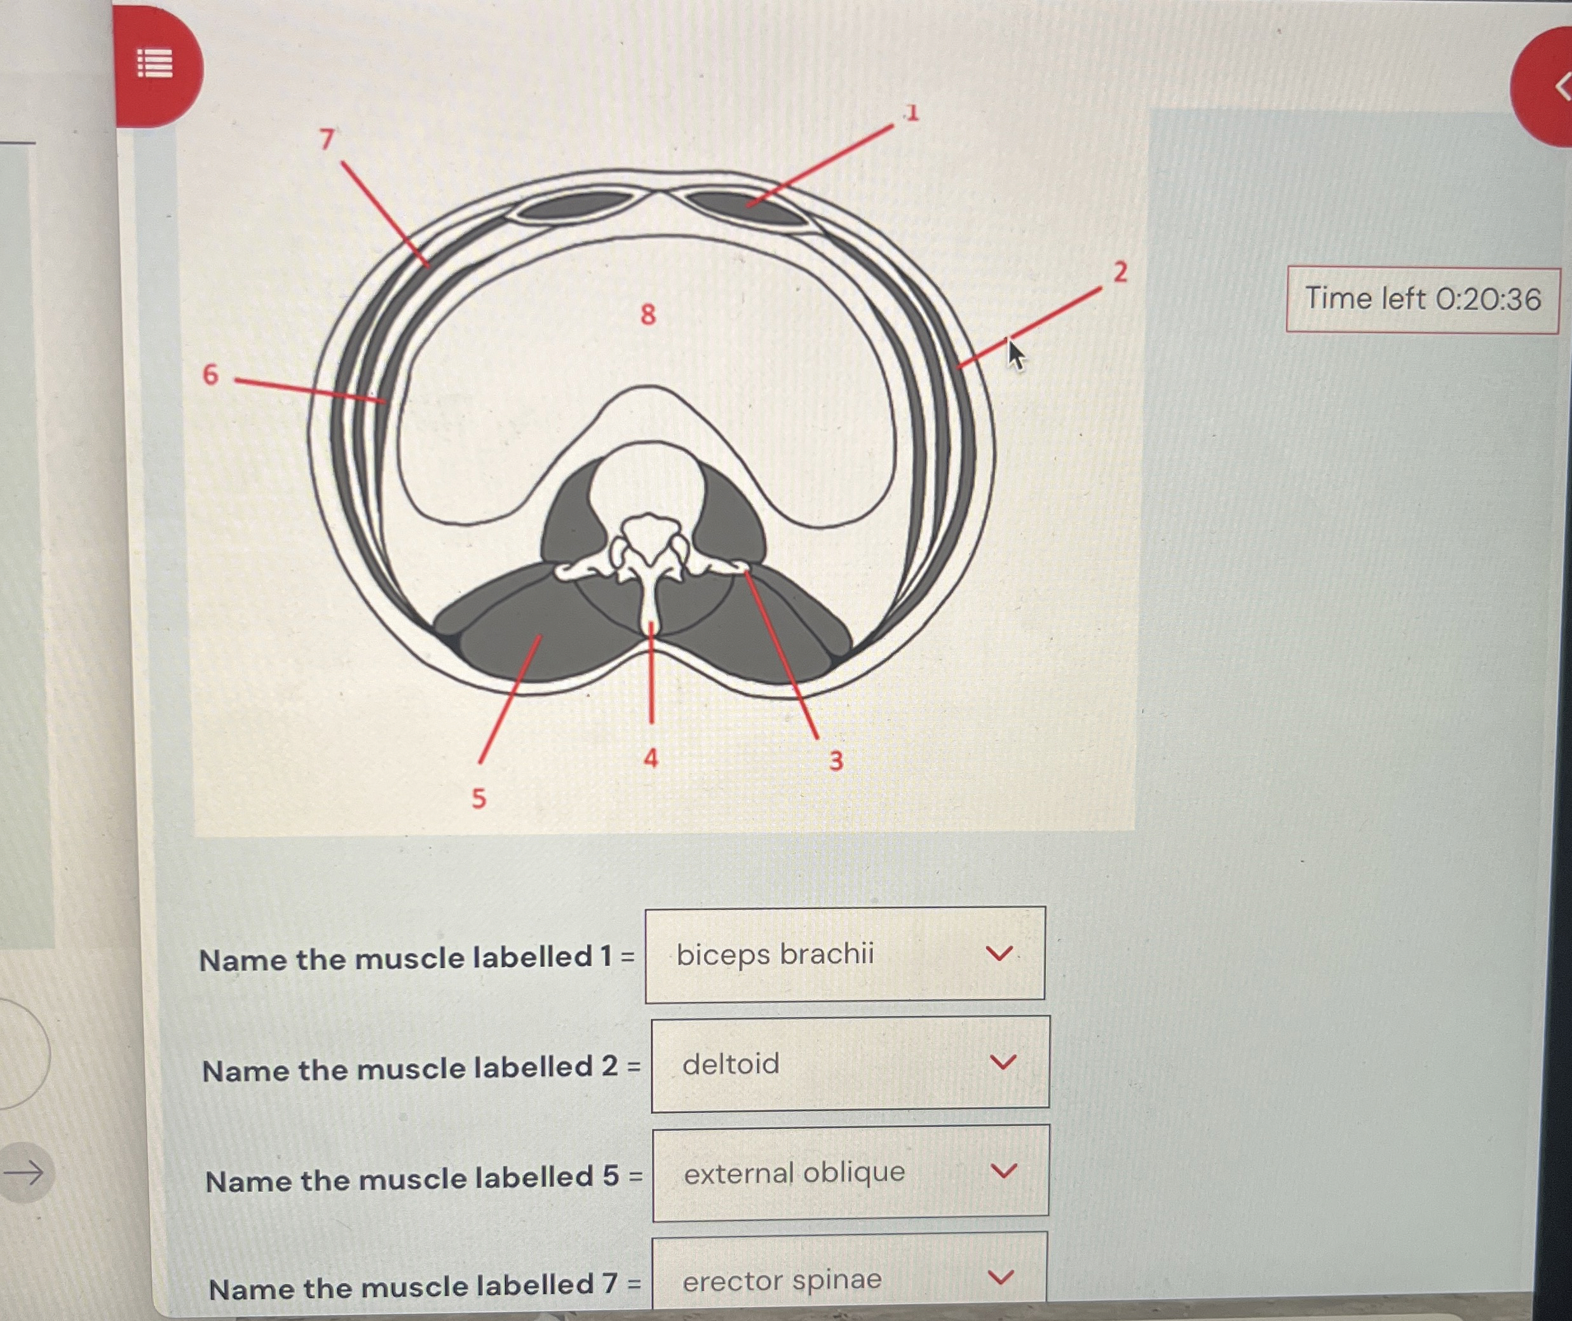
Task: Click label number 8 in diagram center
Action: [x=648, y=314]
